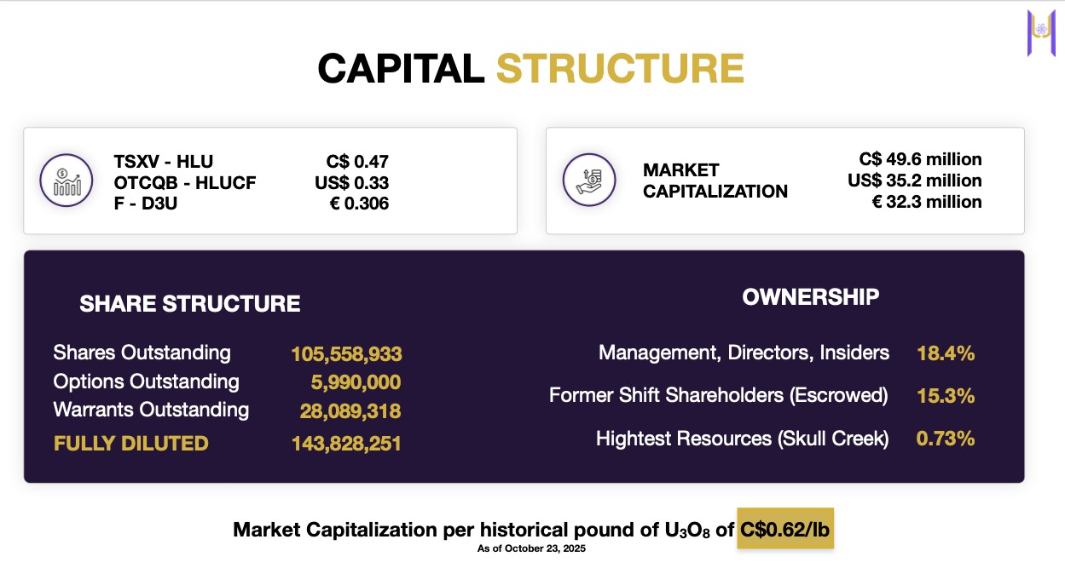The width and height of the screenshot is (1065, 568).
Task: Click the MARKET CAPITALIZATION label
Action: click(715, 181)
